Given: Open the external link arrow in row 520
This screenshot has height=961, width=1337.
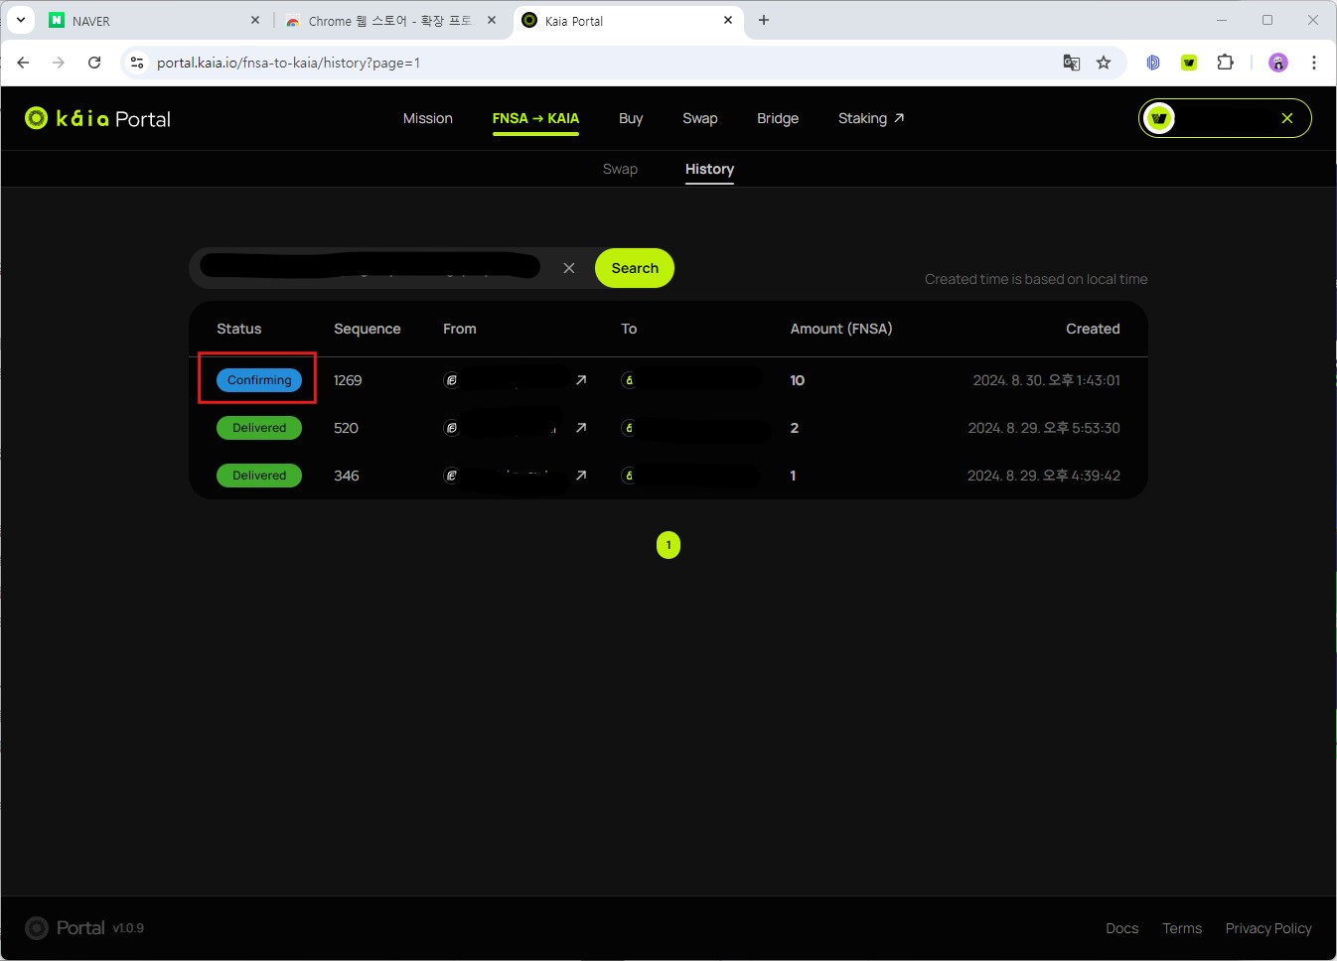Looking at the screenshot, I should (581, 428).
